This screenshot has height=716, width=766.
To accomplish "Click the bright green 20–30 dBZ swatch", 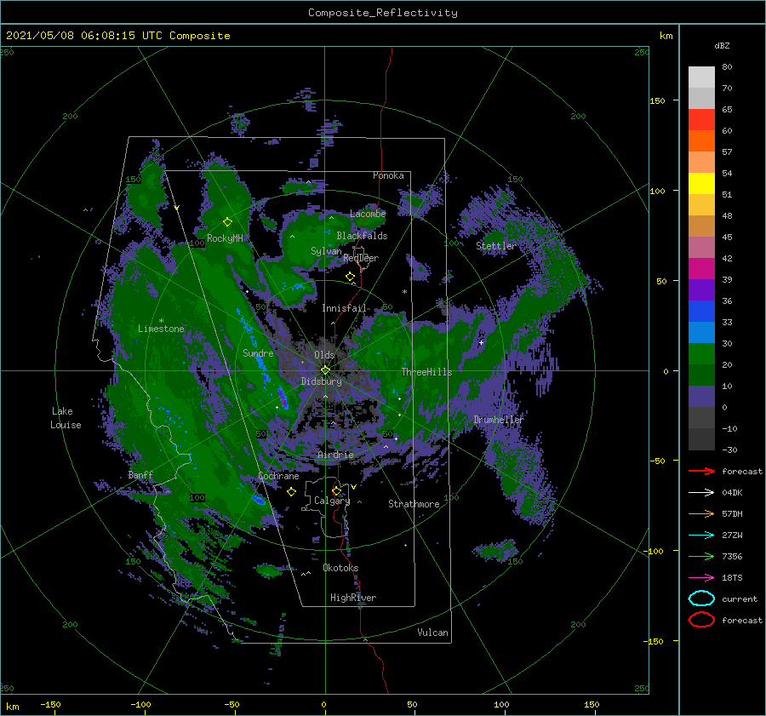I will click(x=701, y=354).
